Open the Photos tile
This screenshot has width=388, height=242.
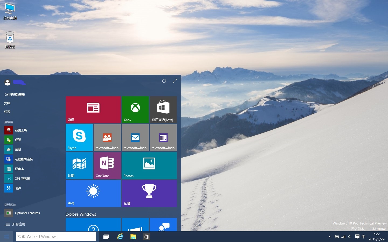coord(149,165)
